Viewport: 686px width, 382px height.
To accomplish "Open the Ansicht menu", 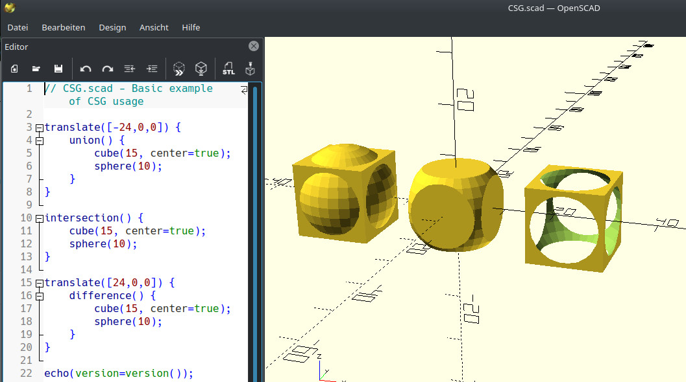I will [x=154, y=27].
